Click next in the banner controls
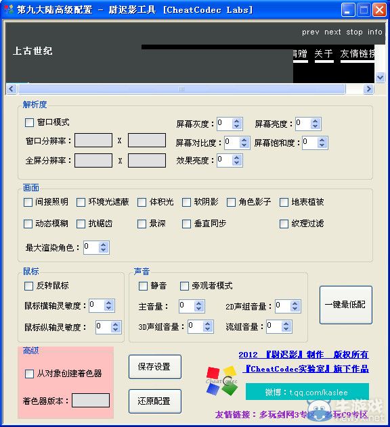Image resolution: width=390 pixels, height=427 pixels. tap(332, 32)
